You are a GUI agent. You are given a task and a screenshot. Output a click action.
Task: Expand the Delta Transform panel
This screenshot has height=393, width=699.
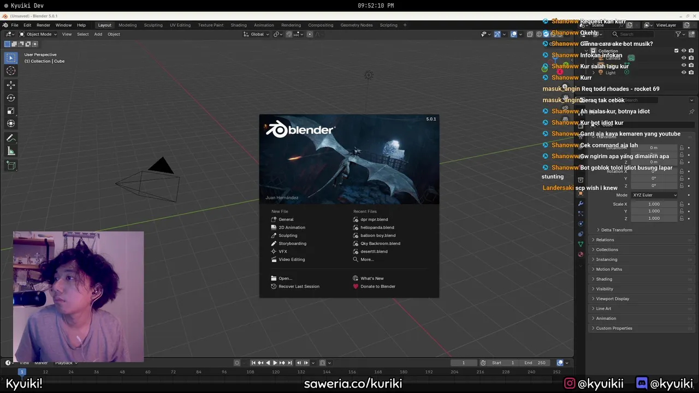point(617,230)
